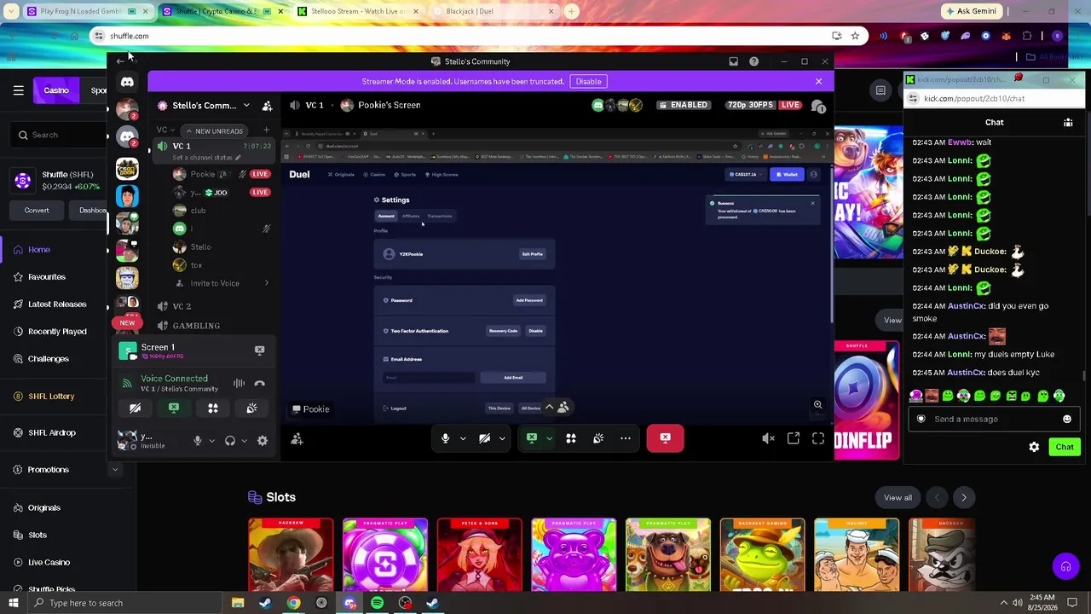Switch to Stelloo Stream Kick browser tab

point(357,11)
